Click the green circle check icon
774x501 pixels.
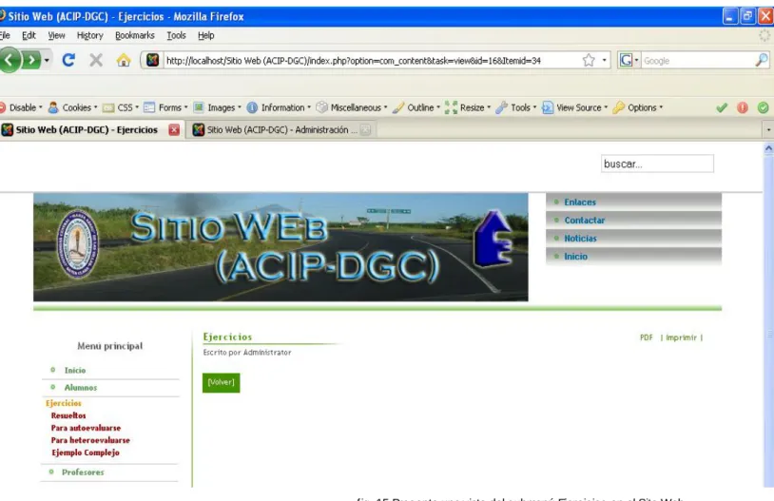[x=763, y=107]
